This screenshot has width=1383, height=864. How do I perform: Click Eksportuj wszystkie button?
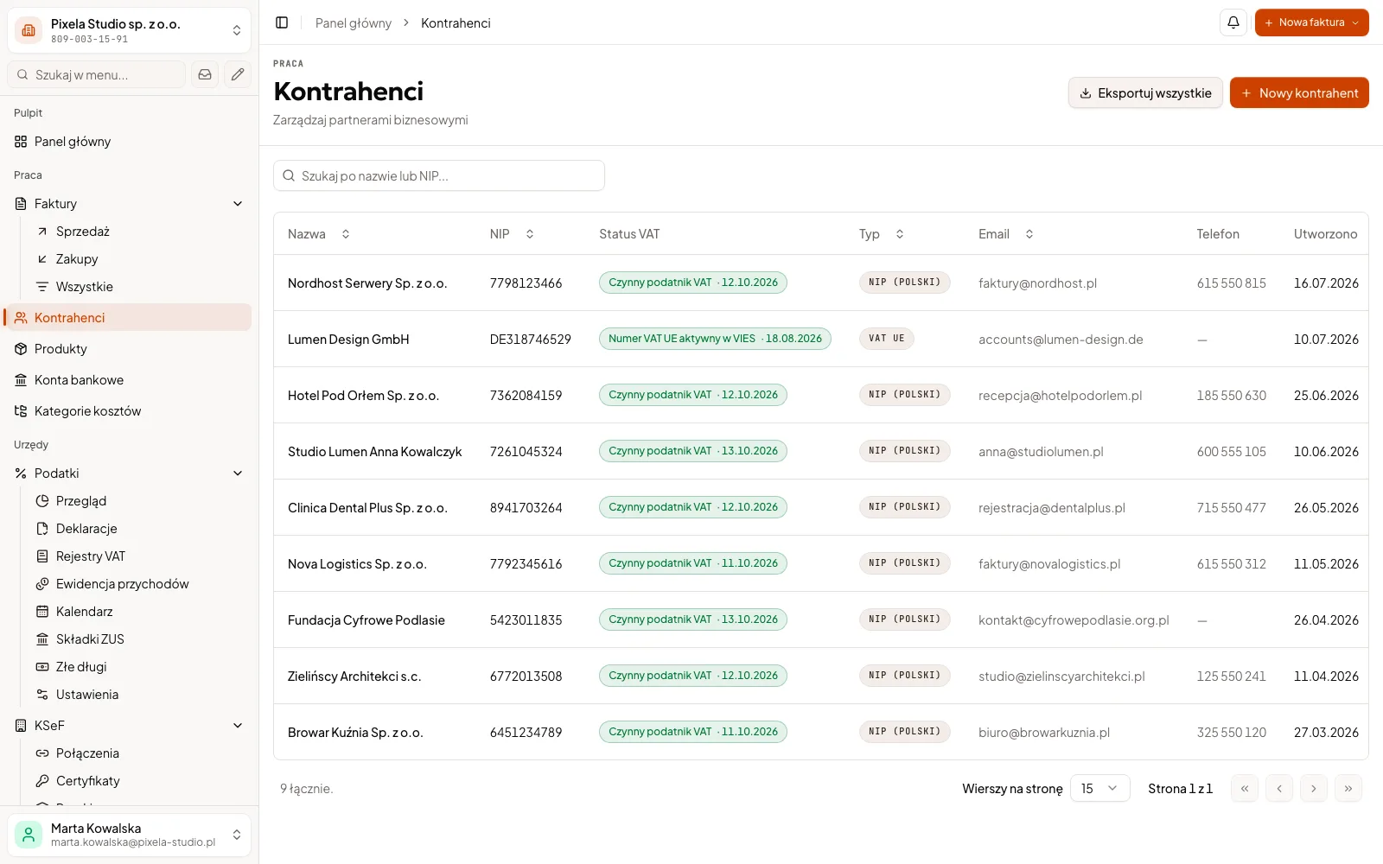pyautogui.click(x=1145, y=92)
